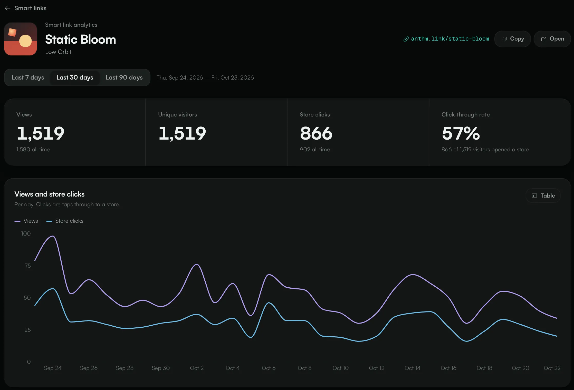The image size is (574, 390).
Task: Switch to Last 90 days
Action: point(124,77)
